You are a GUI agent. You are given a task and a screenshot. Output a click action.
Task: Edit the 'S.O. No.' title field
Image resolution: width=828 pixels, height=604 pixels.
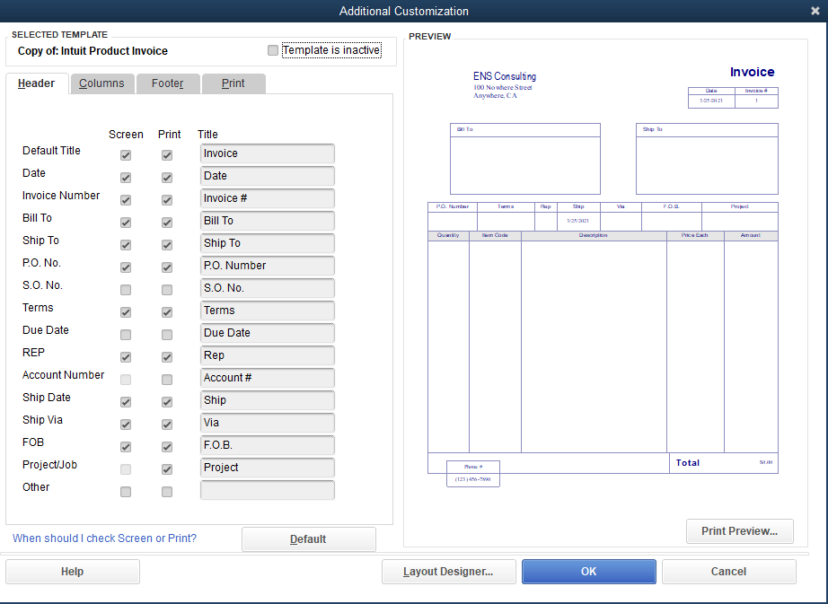pos(268,288)
